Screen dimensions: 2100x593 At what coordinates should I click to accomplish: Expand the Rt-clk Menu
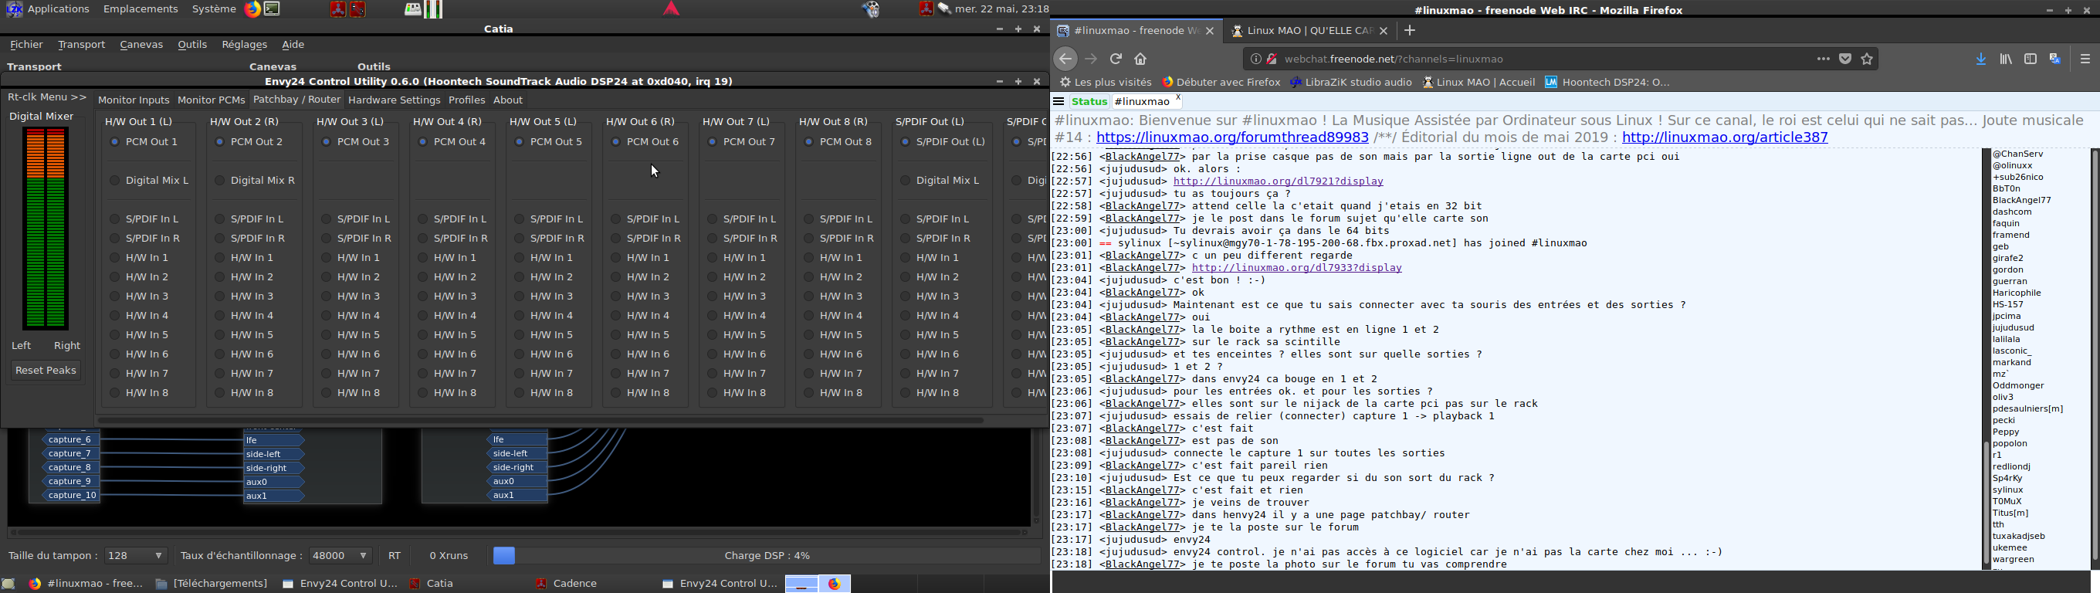click(x=46, y=97)
